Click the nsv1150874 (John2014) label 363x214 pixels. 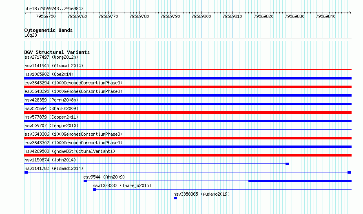pos(50,160)
